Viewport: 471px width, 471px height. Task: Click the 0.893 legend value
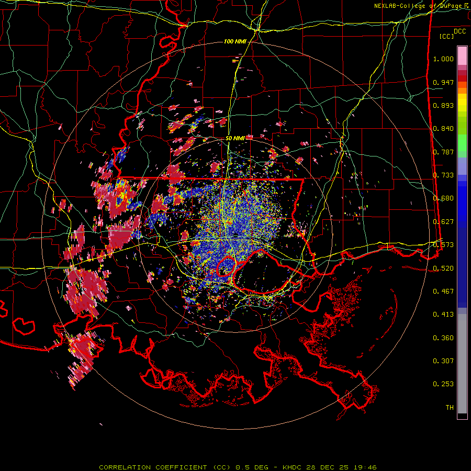[443, 105]
